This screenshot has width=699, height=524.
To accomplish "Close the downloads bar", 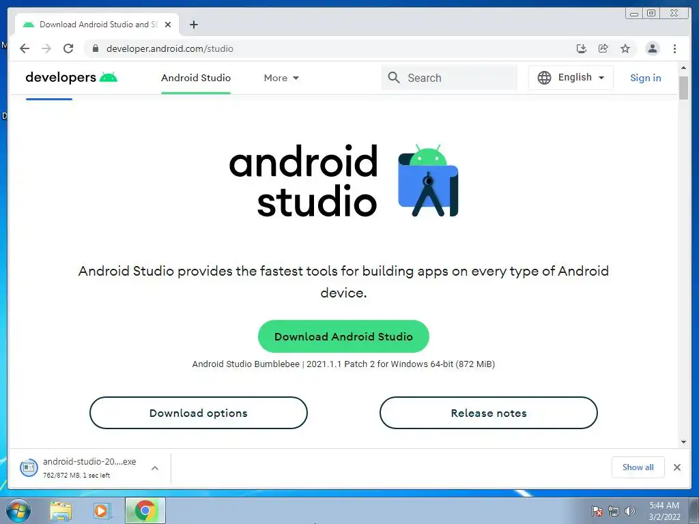I will coord(676,467).
